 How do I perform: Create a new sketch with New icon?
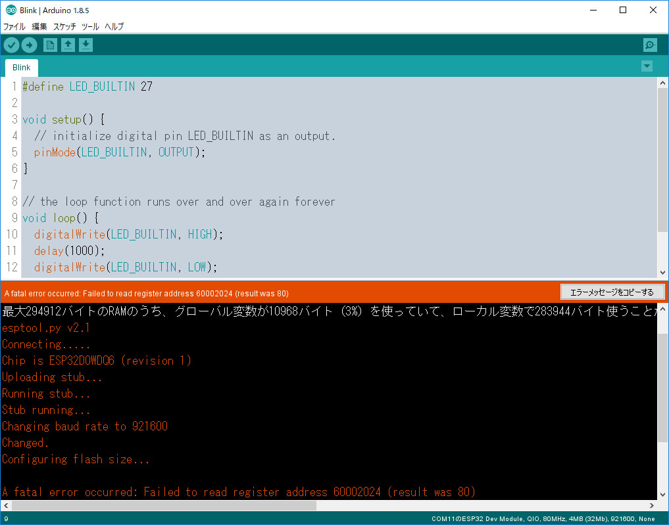coord(50,45)
